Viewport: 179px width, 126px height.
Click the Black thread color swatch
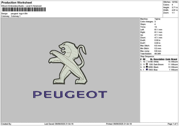click(x=147, y=67)
